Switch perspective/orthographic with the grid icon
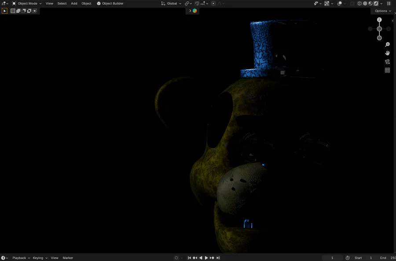This screenshot has width=396, height=261. coord(387,70)
